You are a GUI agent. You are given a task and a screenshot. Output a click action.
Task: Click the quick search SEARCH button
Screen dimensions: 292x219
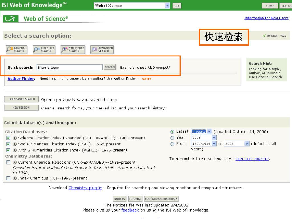pyautogui.click(x=110, y=67)
